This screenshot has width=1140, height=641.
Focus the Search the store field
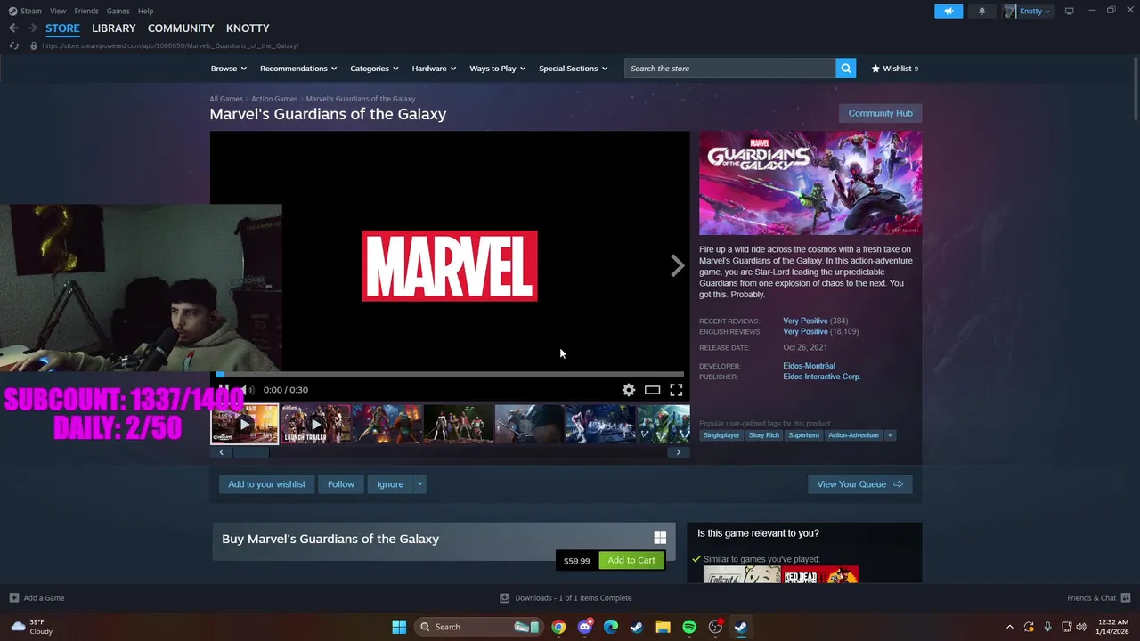click(729, 69)
